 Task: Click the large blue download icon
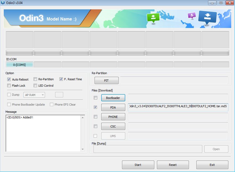208,17
